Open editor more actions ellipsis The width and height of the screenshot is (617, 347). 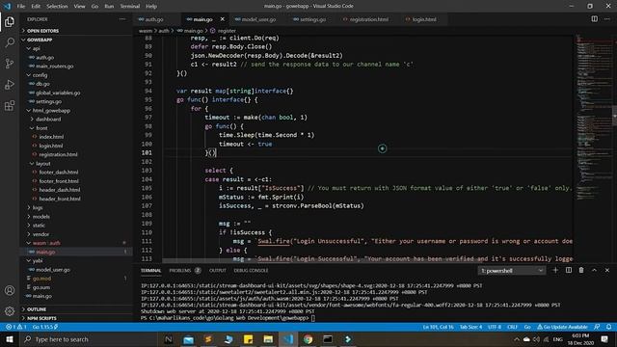point(607,19)
